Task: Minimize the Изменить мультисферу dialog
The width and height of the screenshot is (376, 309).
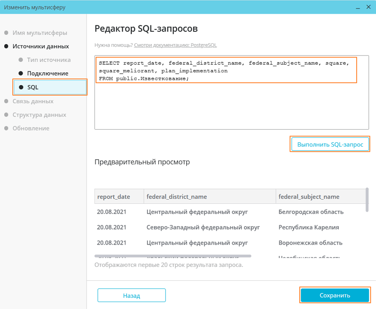Action: pyautogui.click(x=358, y=8)
